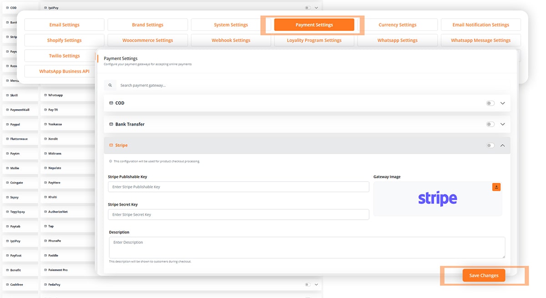Click the card icon next to Xendit
The height and width of the screenshot is (298, 546).
tap(45, 139)
